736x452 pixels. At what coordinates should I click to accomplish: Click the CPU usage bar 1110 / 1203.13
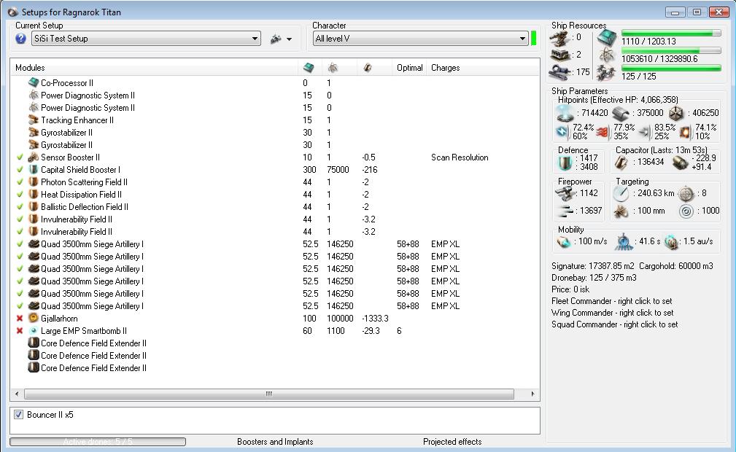[x=671, y=34]
